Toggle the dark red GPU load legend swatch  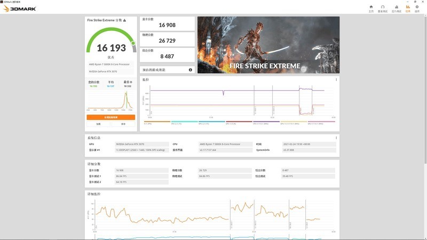click(x=239, y=122)
